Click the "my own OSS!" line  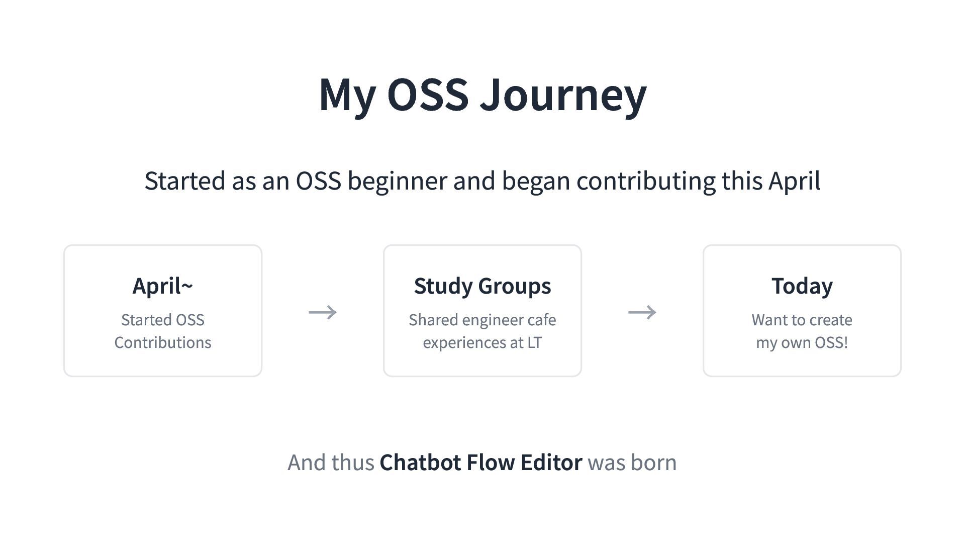(x=802, y=342)
